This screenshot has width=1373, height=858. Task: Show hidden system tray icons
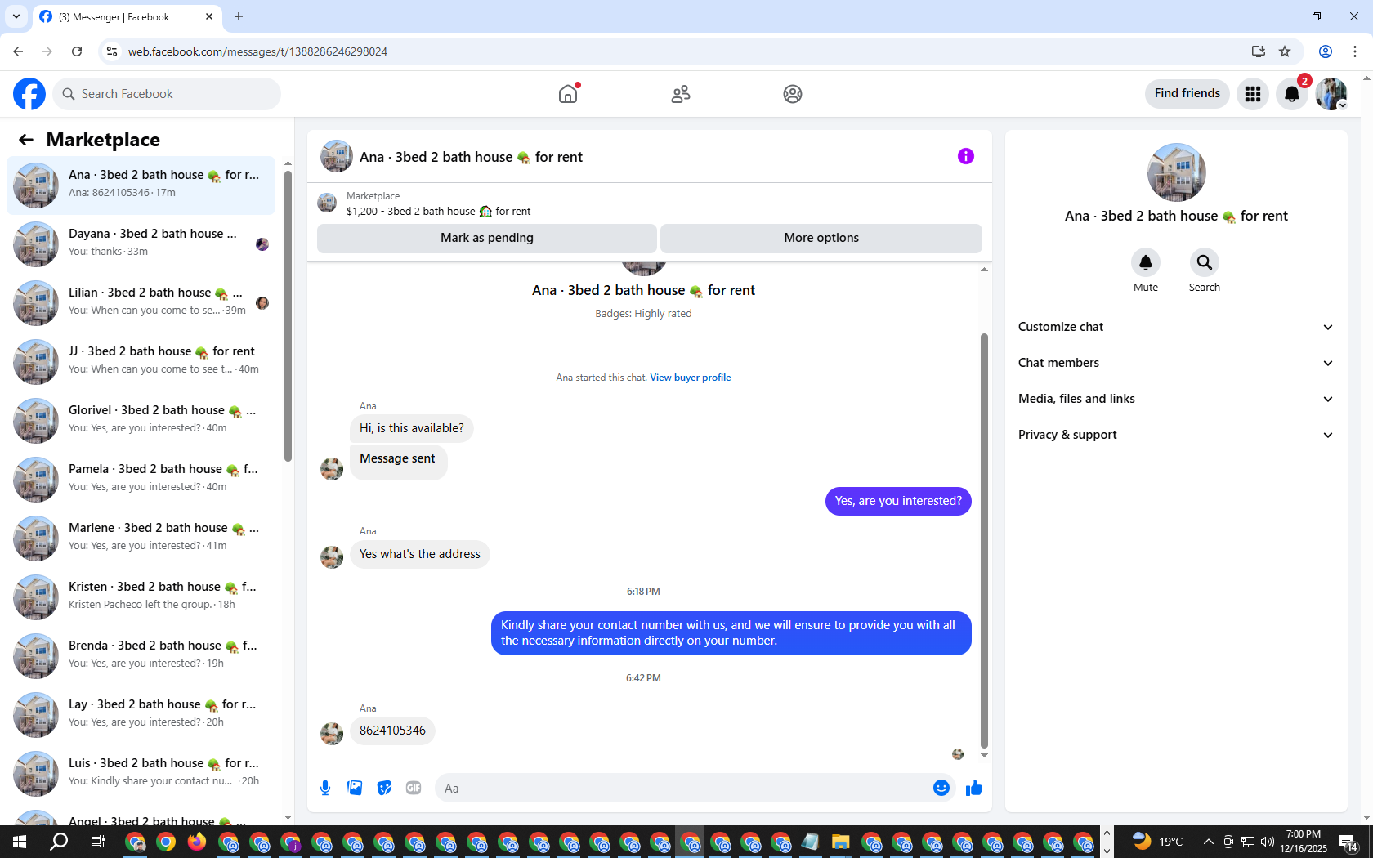pos(1208,842)
